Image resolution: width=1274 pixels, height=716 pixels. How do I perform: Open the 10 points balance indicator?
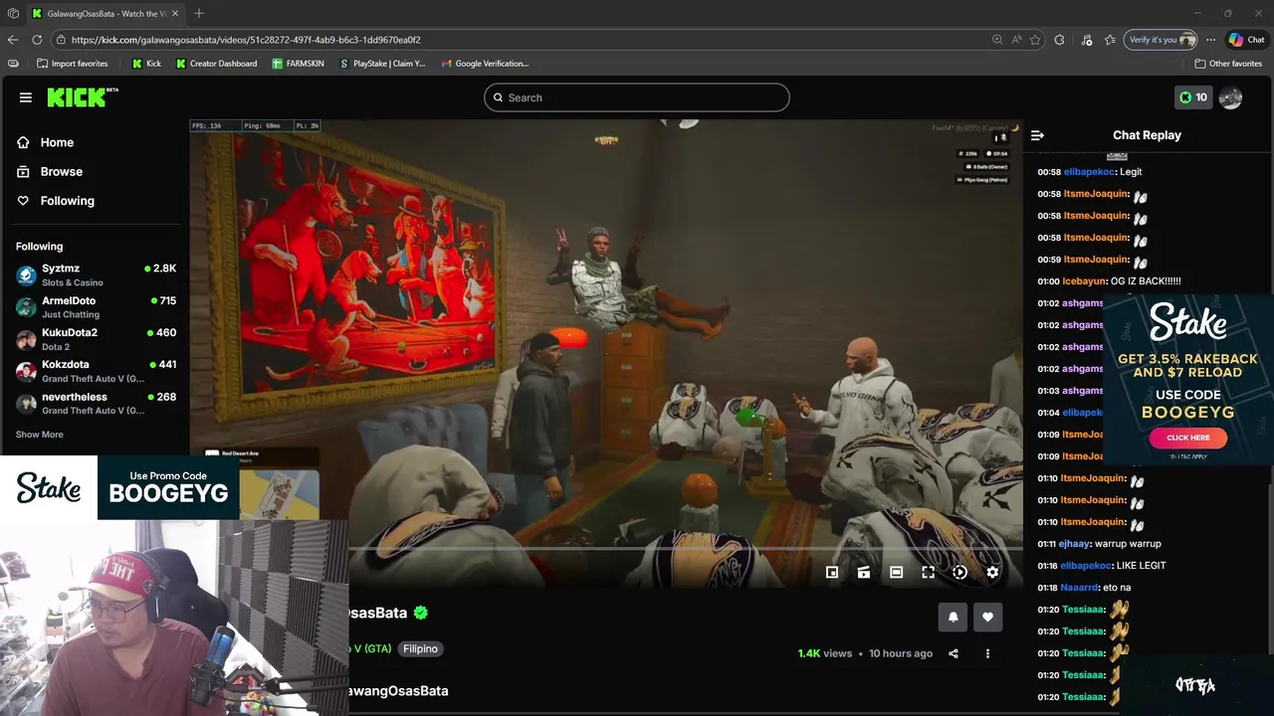1192,97
